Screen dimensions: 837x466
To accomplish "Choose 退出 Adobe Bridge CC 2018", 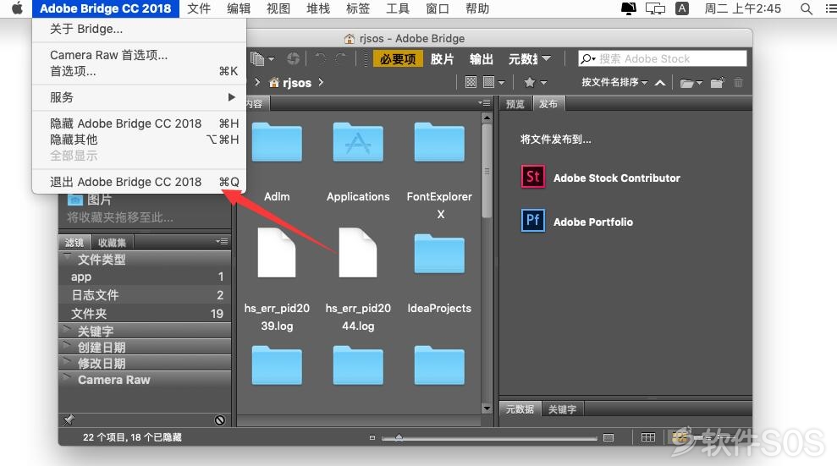I will (139, 182).
